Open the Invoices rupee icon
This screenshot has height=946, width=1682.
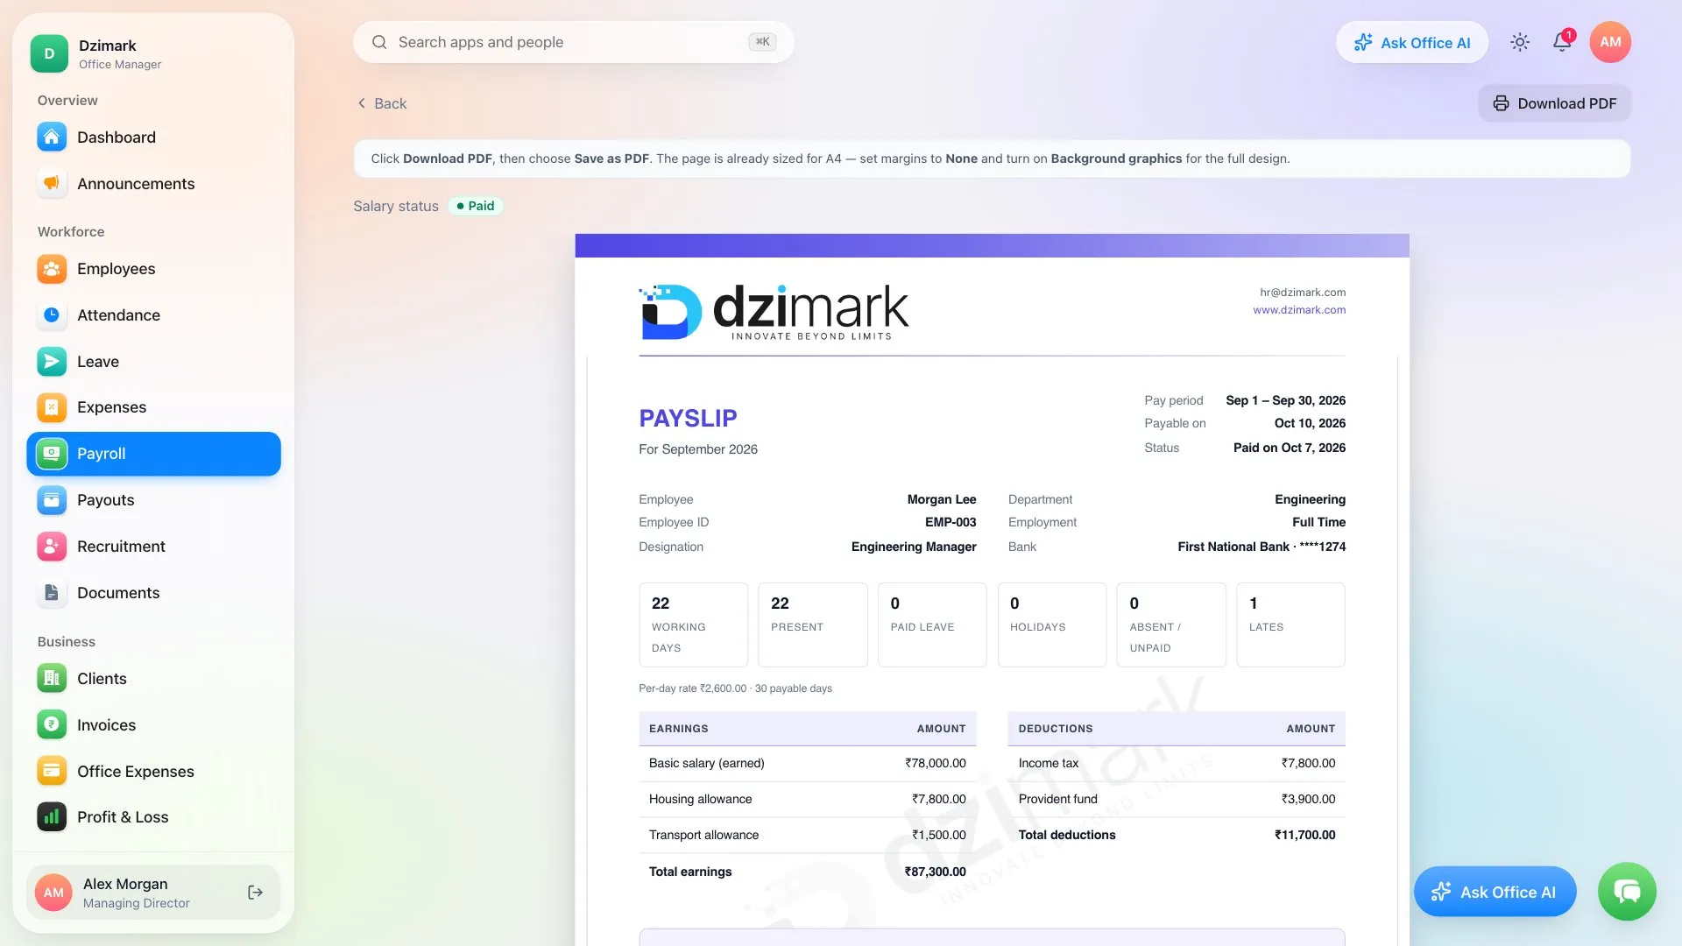[52, 725]
